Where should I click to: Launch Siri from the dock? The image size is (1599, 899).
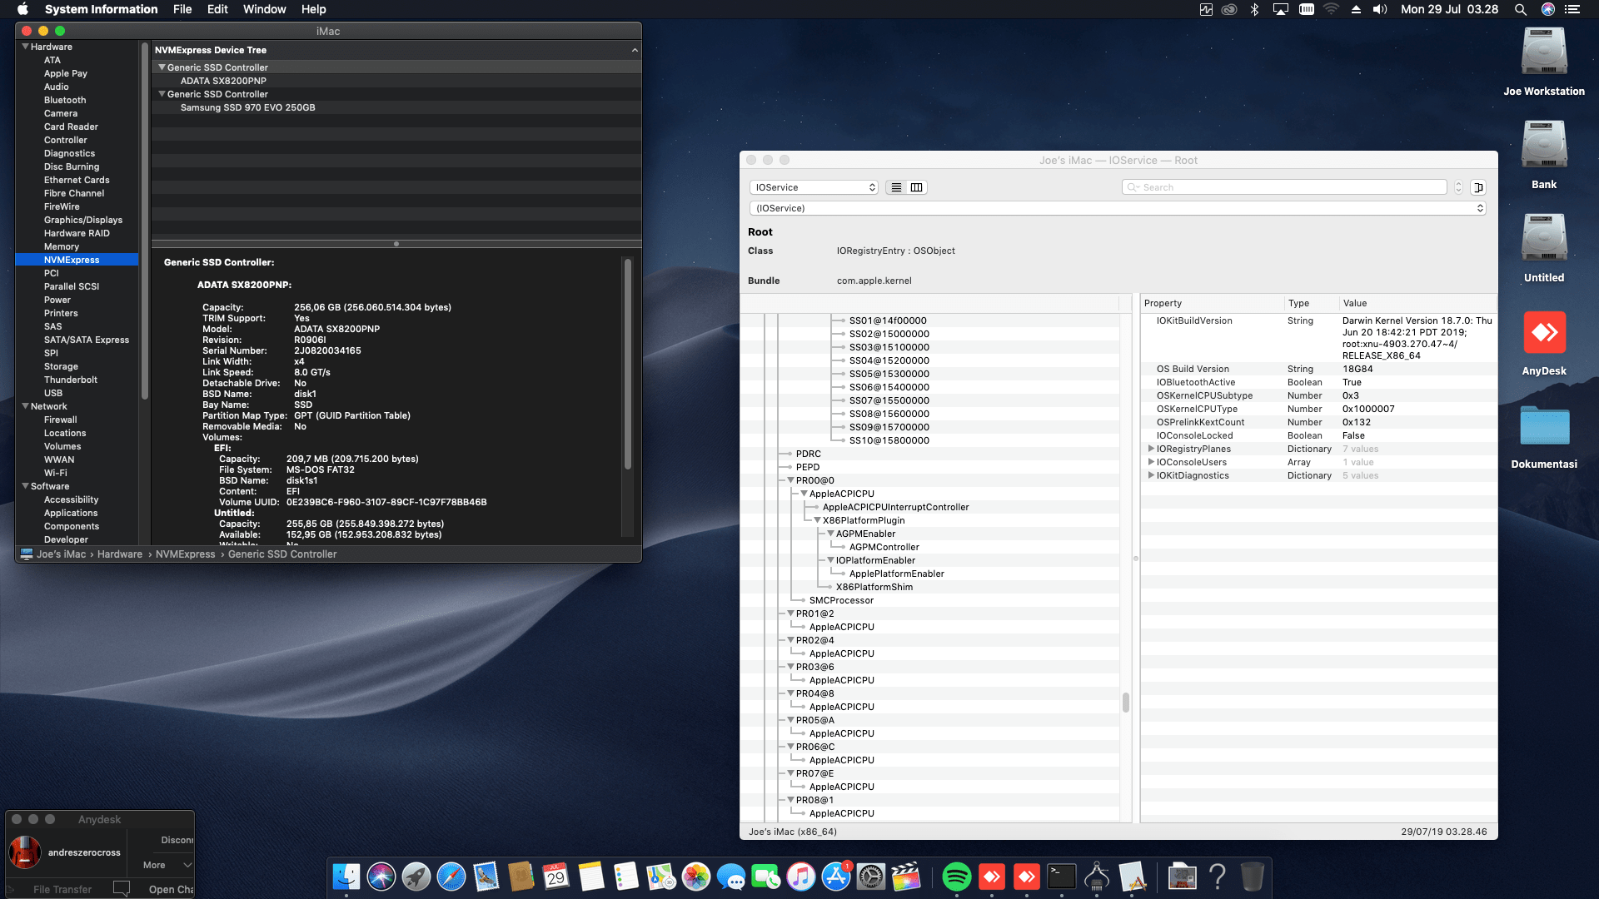coord(381,877)
